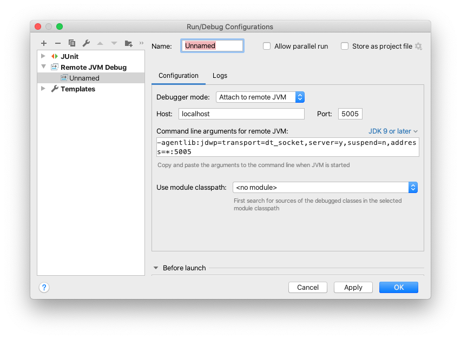
Task: Open configuration templates via wrench icon
Action: [x=86, y=43]
